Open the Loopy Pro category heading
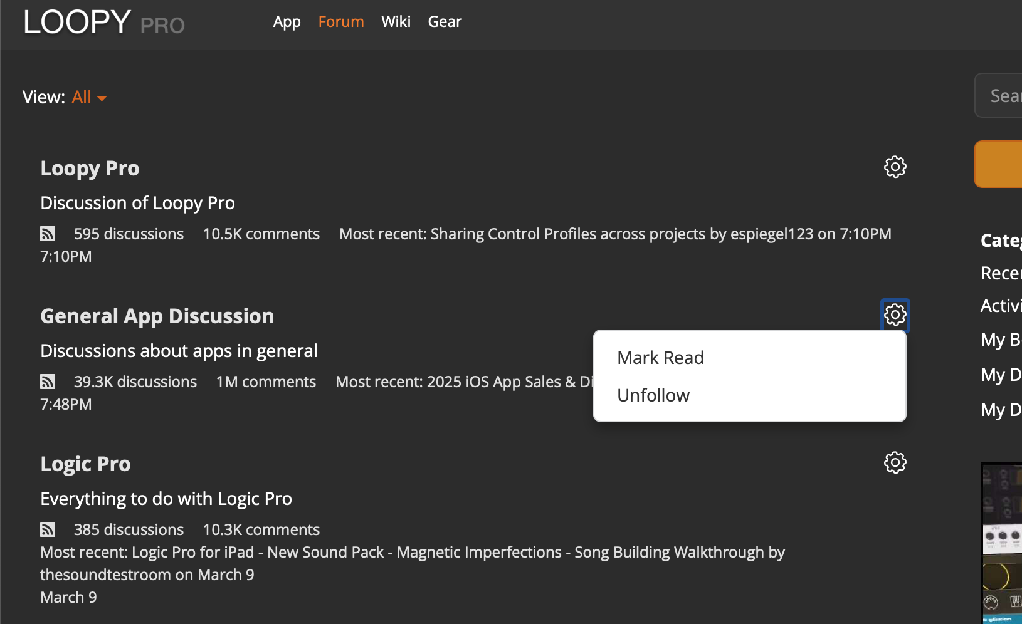1022x624 pixels. pos(90,169)
